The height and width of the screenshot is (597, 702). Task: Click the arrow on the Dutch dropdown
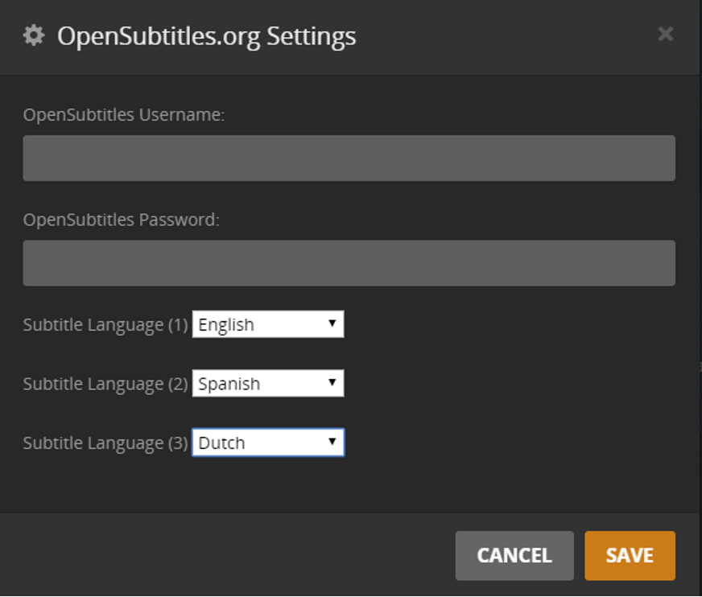[x=332, y=442]
